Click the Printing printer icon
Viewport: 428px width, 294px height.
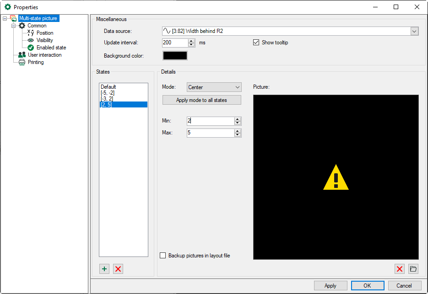pyautogui.click(x=22, y=63)
